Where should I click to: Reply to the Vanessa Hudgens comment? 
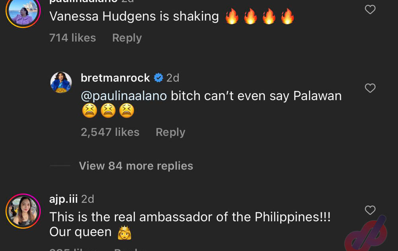(x=127, y=38)
